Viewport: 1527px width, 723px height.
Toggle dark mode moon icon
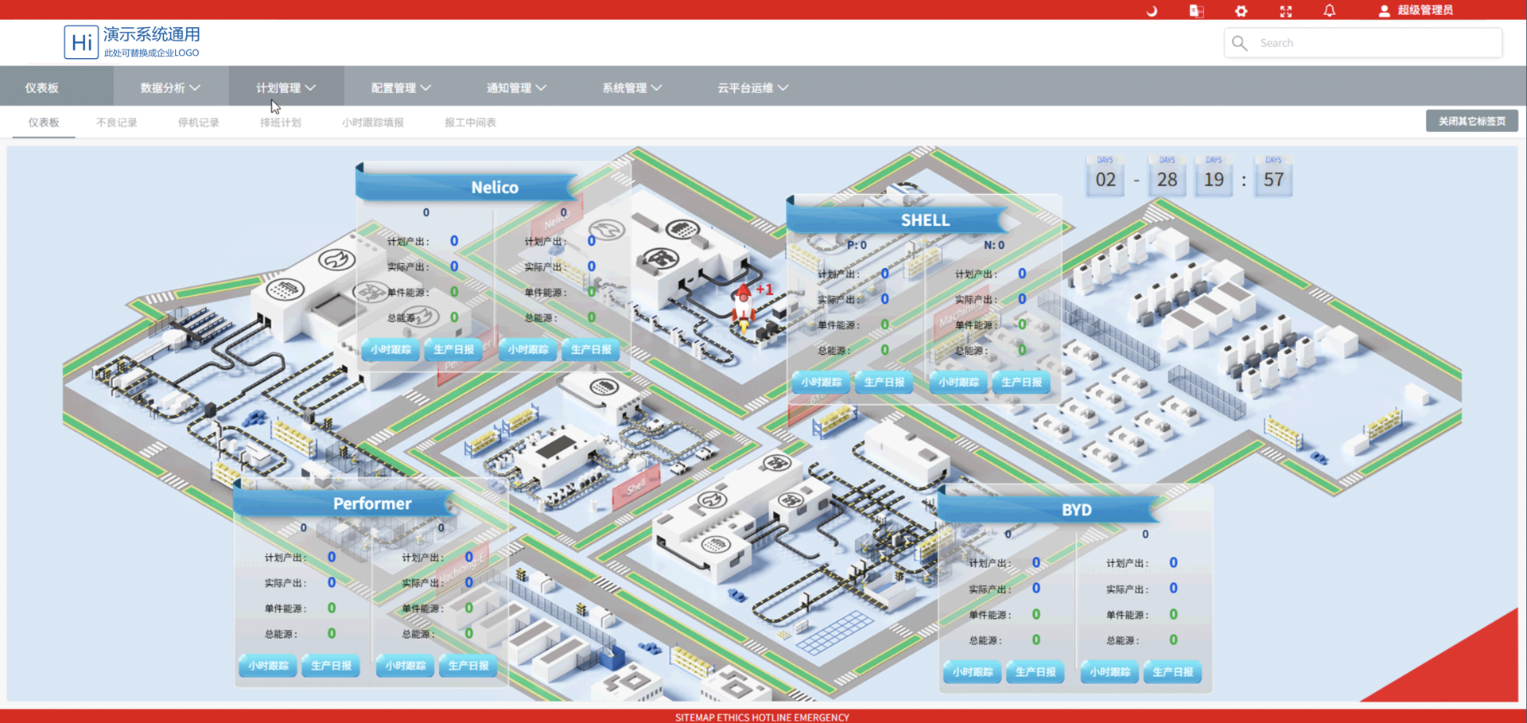point(1152,10)
